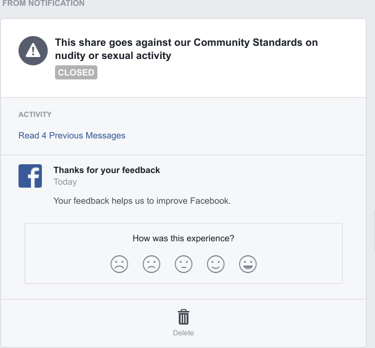Select the slightly frowning face rating
The width and height of the screenshot is (375, 348).
point(151,265)
